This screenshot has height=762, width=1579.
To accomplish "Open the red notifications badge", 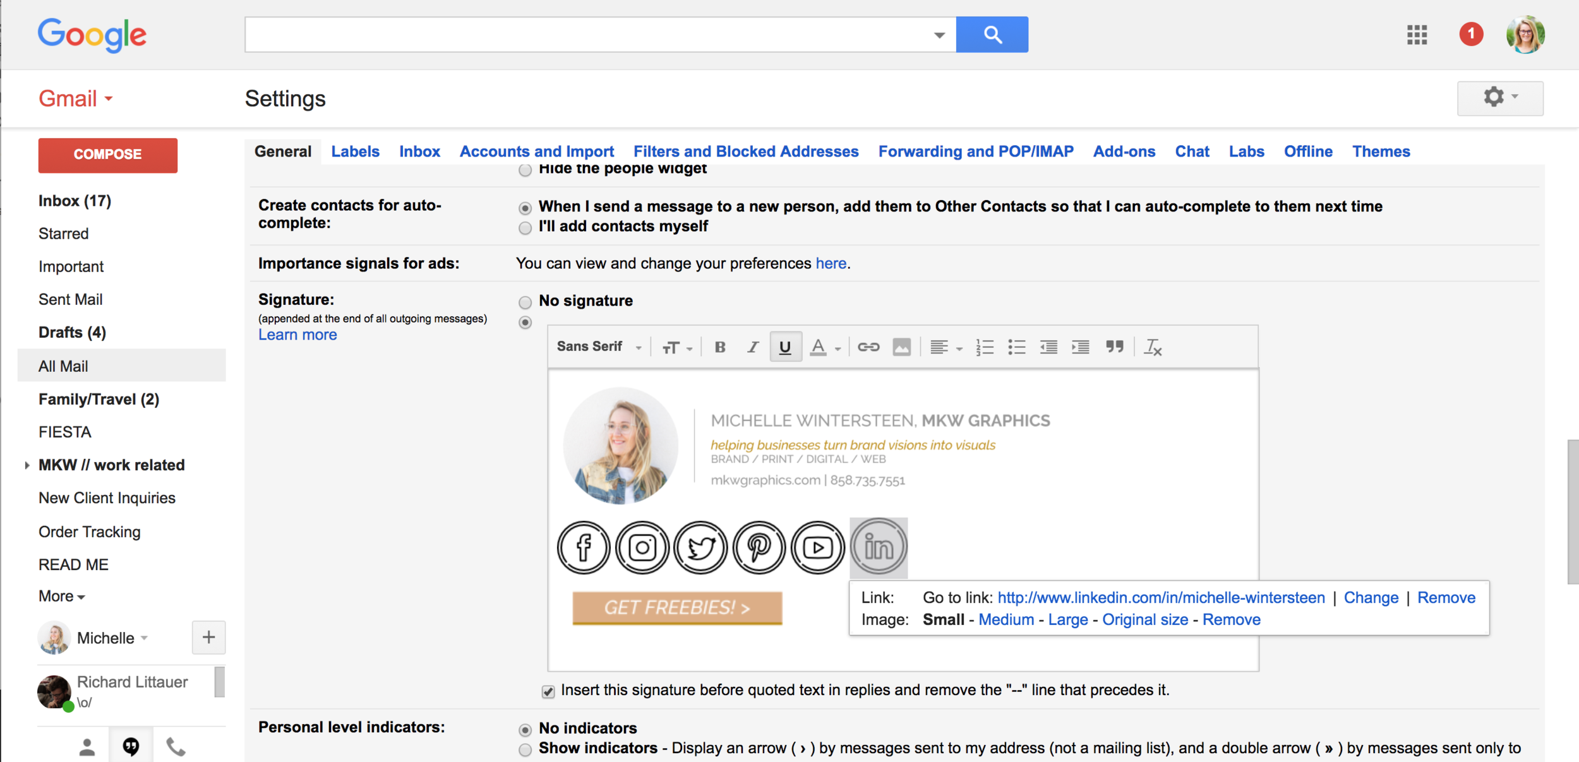I will point(1471,34).
